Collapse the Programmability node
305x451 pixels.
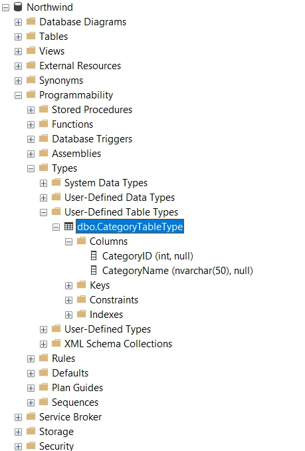click(18, 96)
